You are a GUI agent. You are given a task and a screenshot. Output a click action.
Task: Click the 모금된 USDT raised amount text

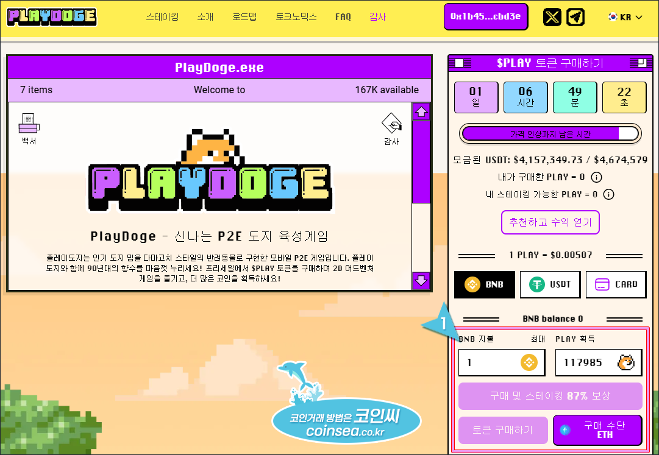pyautogui.click(x=550, y=160)
